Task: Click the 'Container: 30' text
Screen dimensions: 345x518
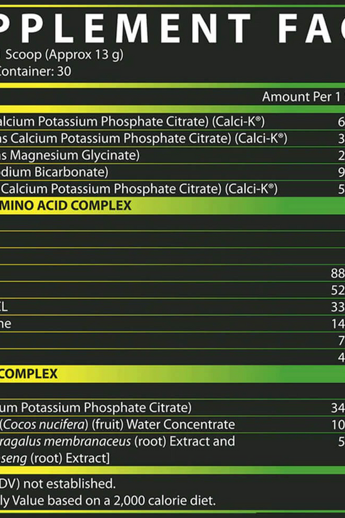Action: click(35, 72)
